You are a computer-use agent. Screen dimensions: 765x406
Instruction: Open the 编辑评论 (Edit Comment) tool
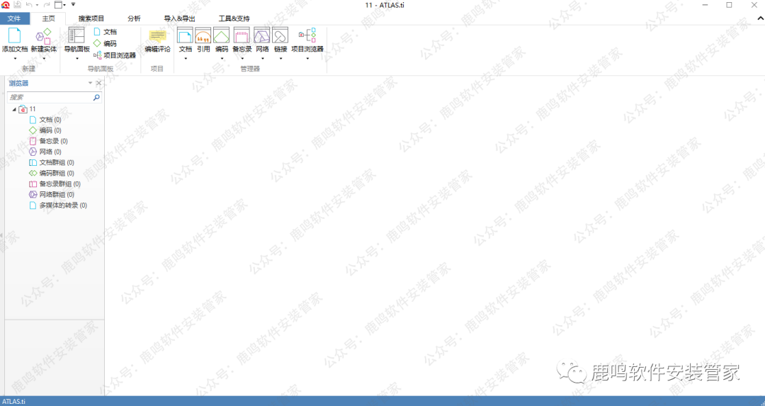[x=157, y=37]
